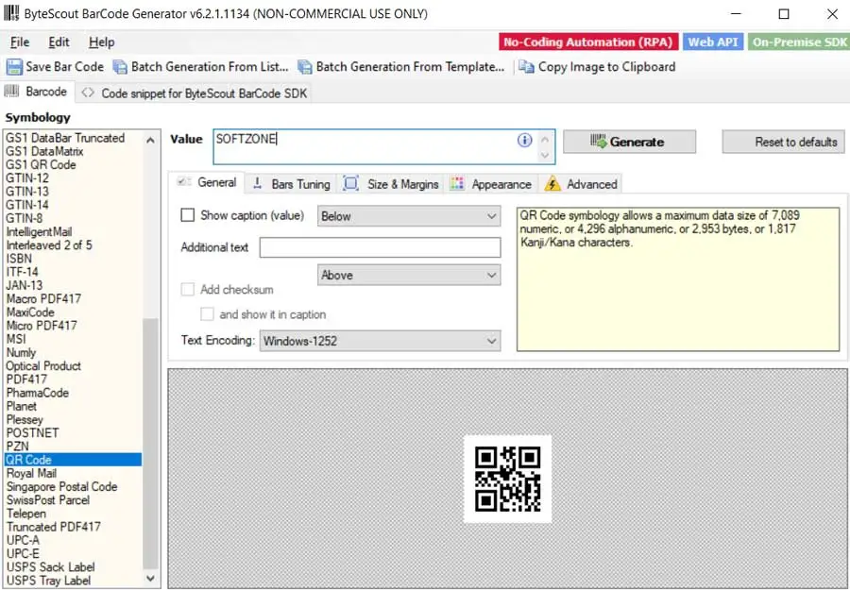Click the Advanced tab warning icon
The image size is (850, 590).
[x=552, y=183]
